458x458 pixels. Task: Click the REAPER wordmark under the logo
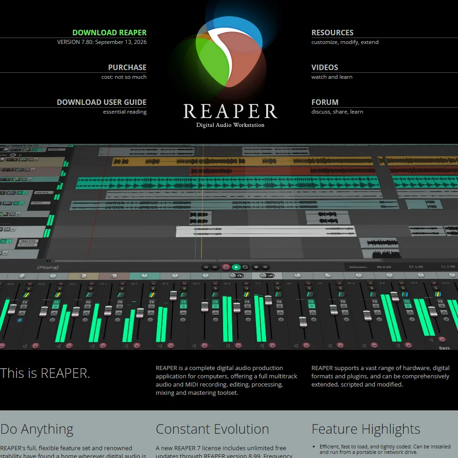tap(230, 111)
